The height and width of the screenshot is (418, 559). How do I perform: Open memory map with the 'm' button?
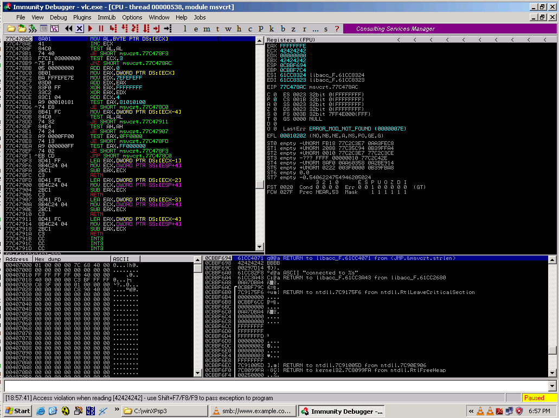click(x=207, y=29)
